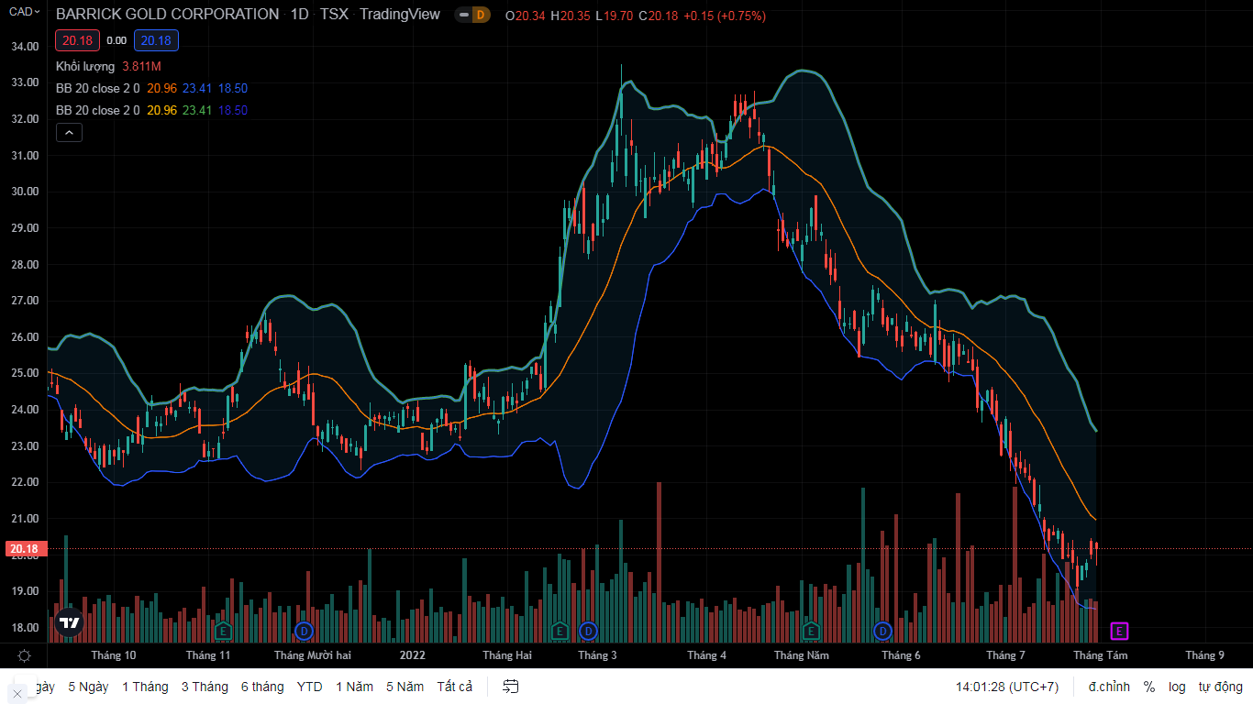Open the timezone menu showing UTC+7
Viewport: 1253px width, 704px height.
pyautogui.click(x=1006, y=687)
